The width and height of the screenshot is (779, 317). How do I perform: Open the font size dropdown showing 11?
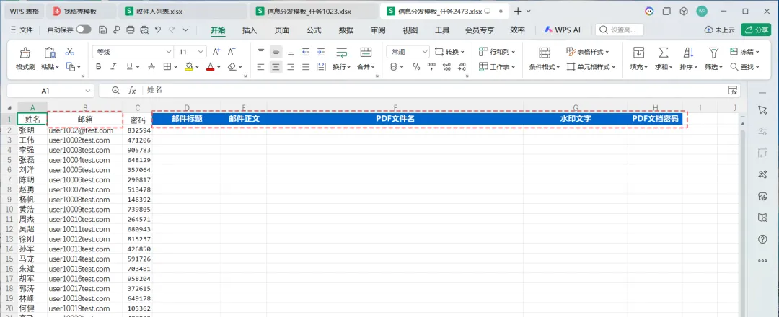(201, 52)
